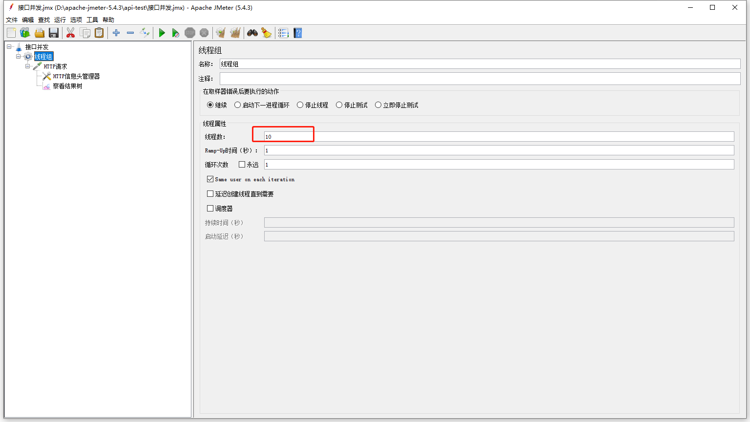Click the green Start run icon
750x422 pixels.
[x=162, y=33]
